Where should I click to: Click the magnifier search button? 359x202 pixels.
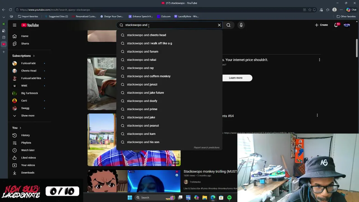[x=229, y=25]
